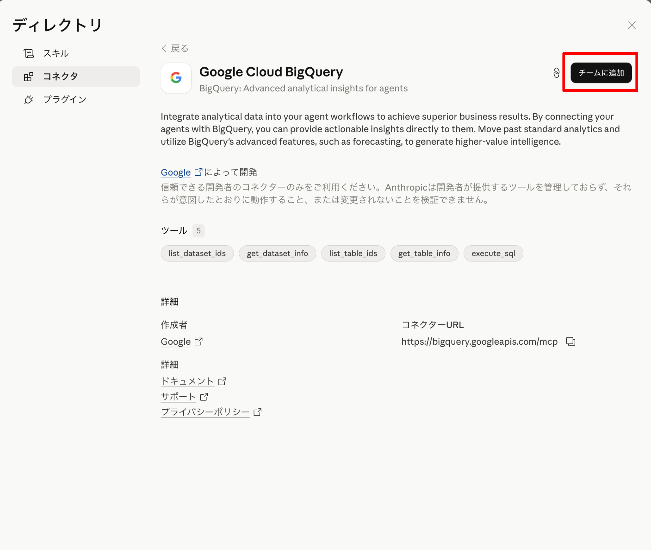Select the execute_sql tool chip
The width and height of the screenshot is (651, 550).
coord(493,253)
